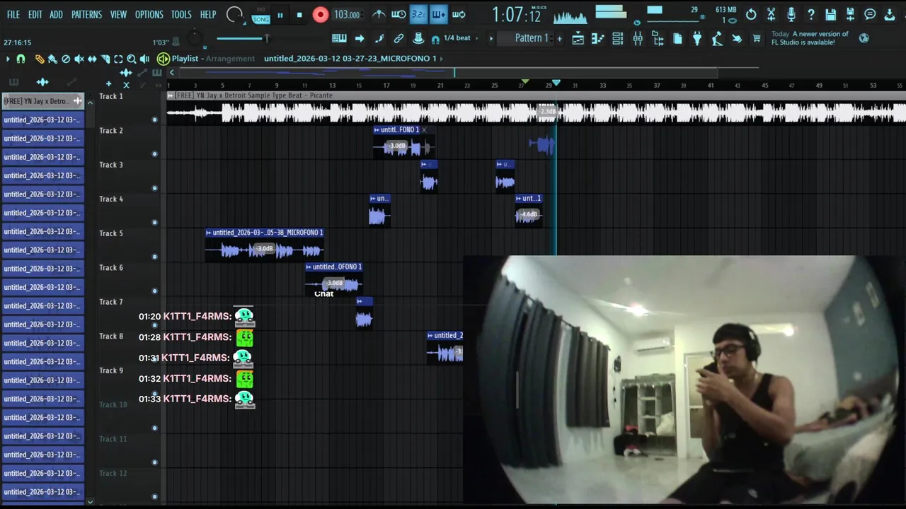Viewport: 906px width, 509px height.
Task: Open the OPTIONS menu
Action: click(149, 14)
